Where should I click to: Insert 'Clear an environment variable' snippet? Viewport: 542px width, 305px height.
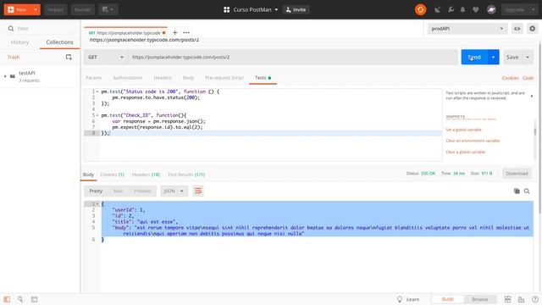pos(473,141)
